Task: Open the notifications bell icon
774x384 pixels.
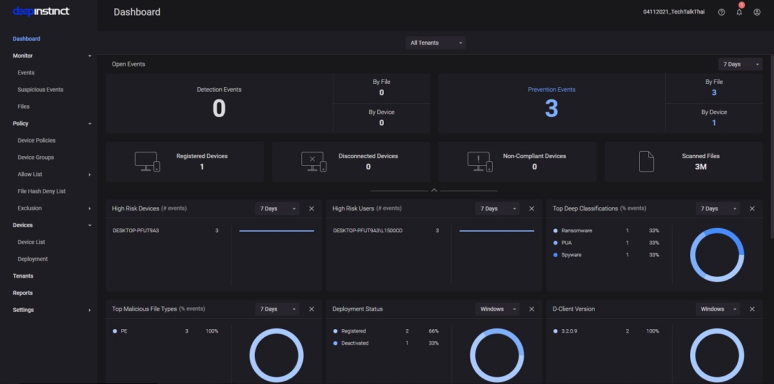Action: point(739,12)
